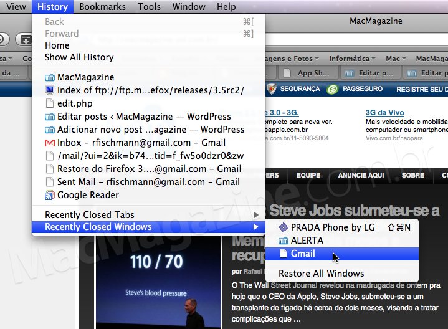Image resolution: width=448 pixels, height=329 pixels.
Task: Open Imagens e Fotos bookmarks dropdown
Action: tap(292, 59)
